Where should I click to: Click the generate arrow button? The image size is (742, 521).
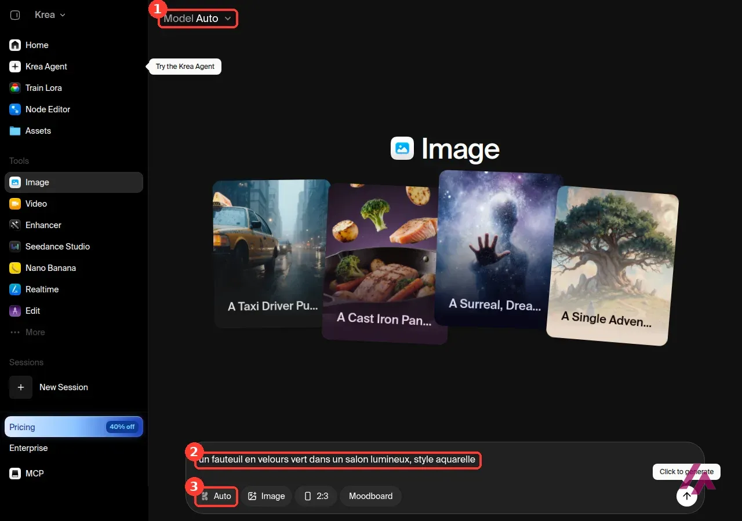(687, 496)
